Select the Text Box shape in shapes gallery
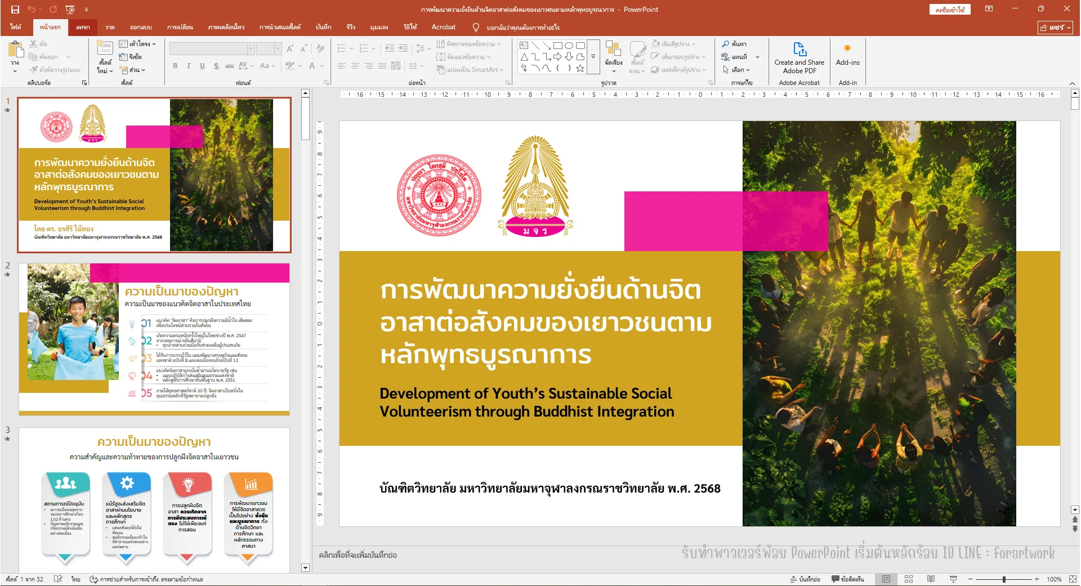The image size is (1081, 586). click(524, 46)
